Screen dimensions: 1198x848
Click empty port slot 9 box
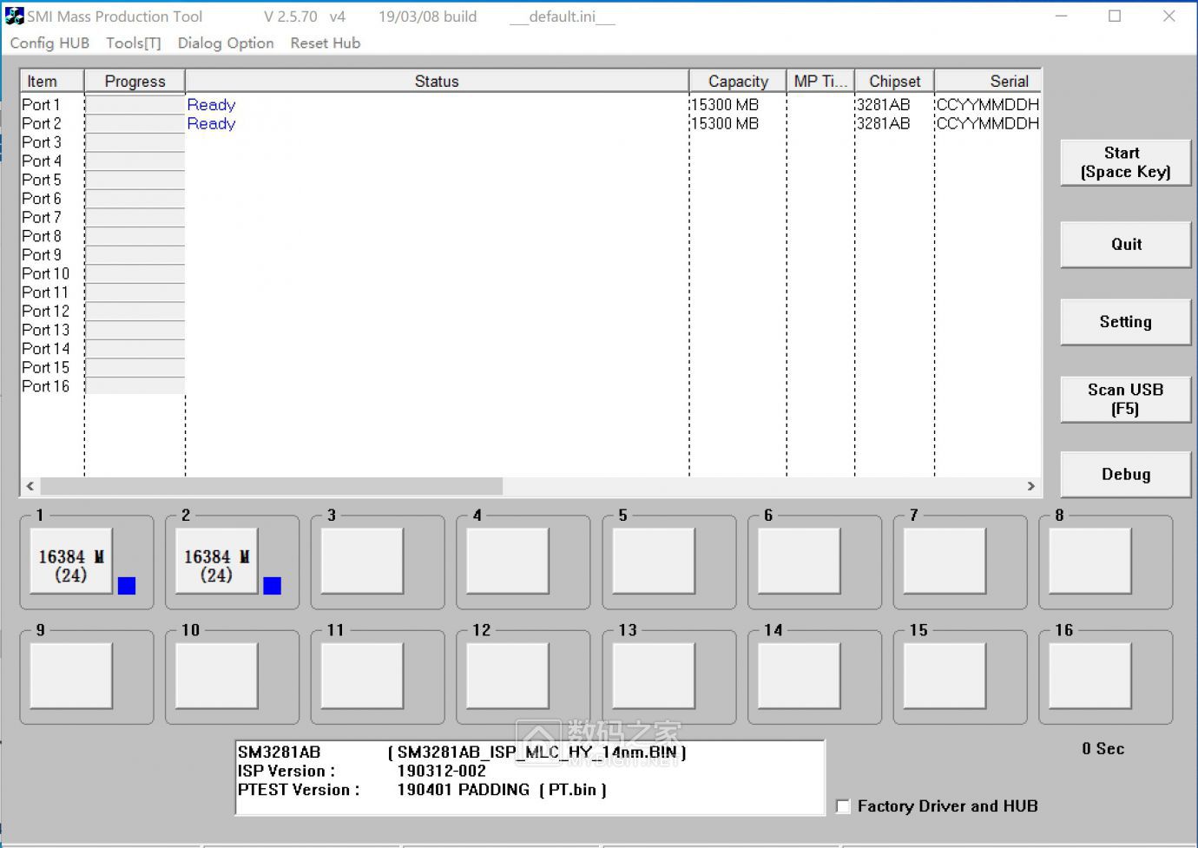[x=71, y=675]
